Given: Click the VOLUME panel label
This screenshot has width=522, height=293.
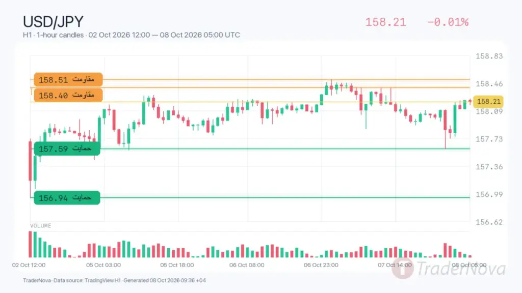Looking at the screenshot, I should pos(41,225).
